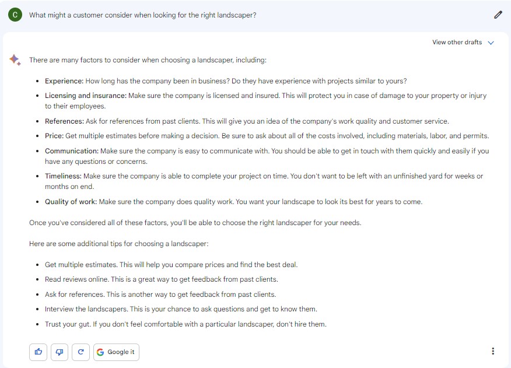The image size is (511, 368).
Task: Click the Timeliness bullet heading
Action: 63,176
